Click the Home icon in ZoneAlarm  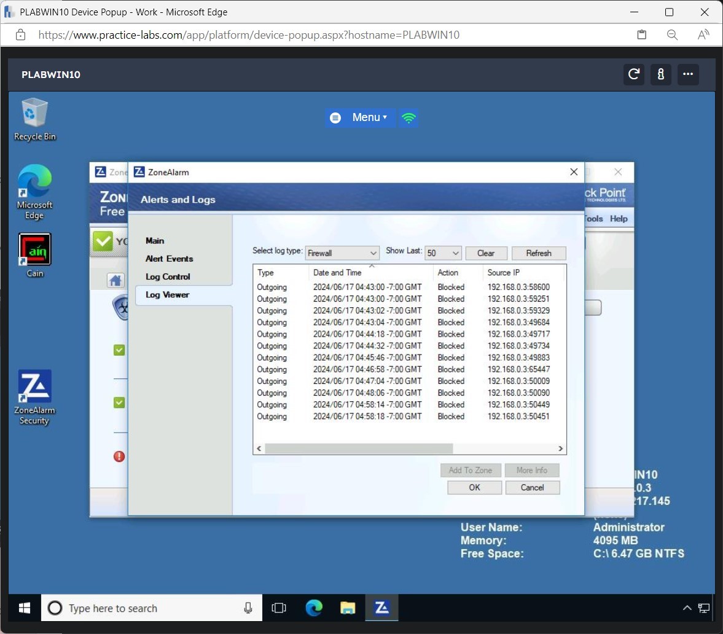(115, 280)
